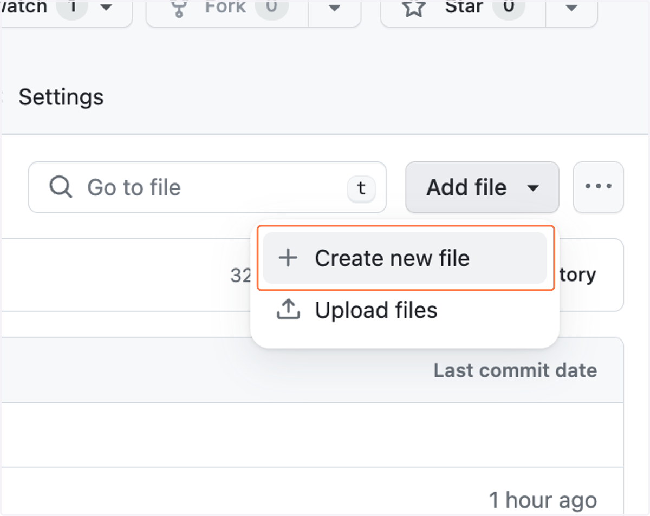Image resolution: width=650 pixels, height=516 pixels.
Task: Click the Last commit date column header
Action: click(515, 370)
